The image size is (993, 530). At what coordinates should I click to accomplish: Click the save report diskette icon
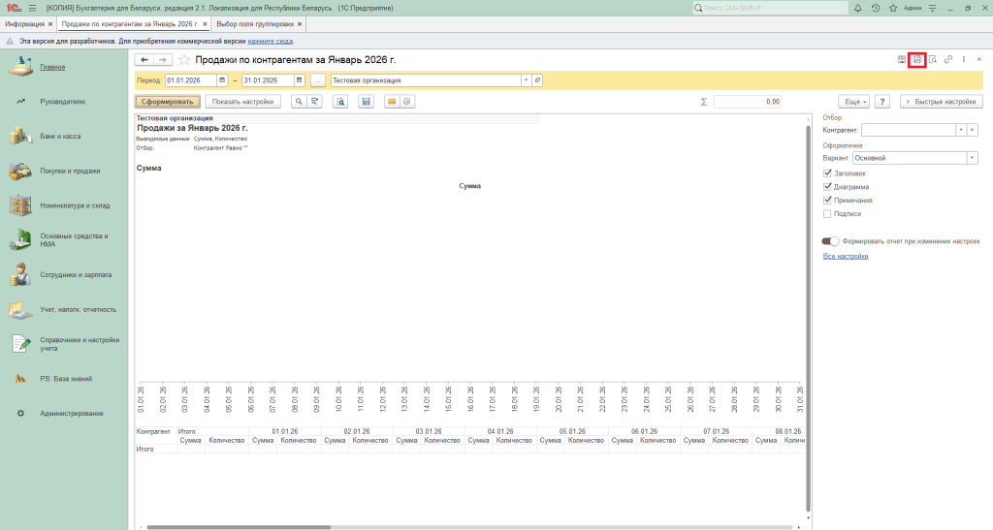[366, 101]
